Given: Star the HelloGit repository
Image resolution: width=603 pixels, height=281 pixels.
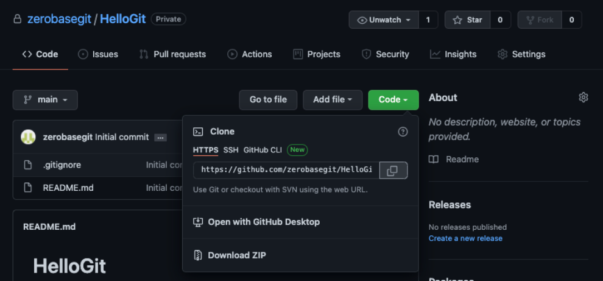Looking at the screenshot, I should tap(467, 20).
